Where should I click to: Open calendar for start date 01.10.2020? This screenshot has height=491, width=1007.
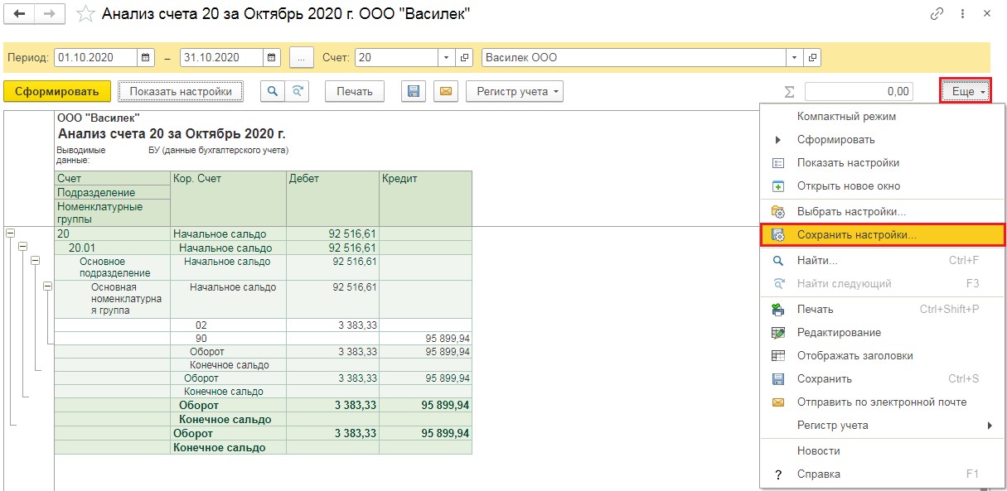(x=146, y=58)
